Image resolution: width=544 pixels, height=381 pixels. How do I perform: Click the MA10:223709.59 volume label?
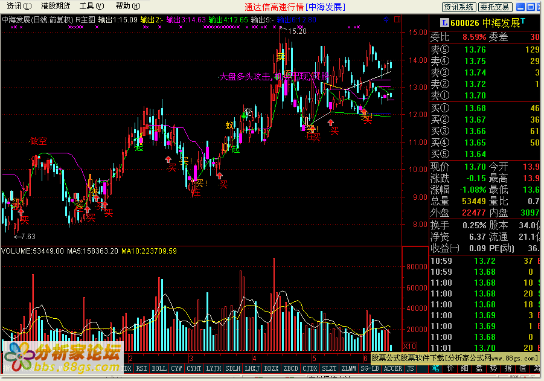pyautogui.click(x=149, y=251)
